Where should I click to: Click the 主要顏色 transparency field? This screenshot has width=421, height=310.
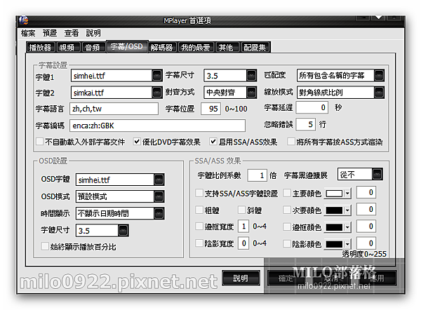click(x=366, y=192)
